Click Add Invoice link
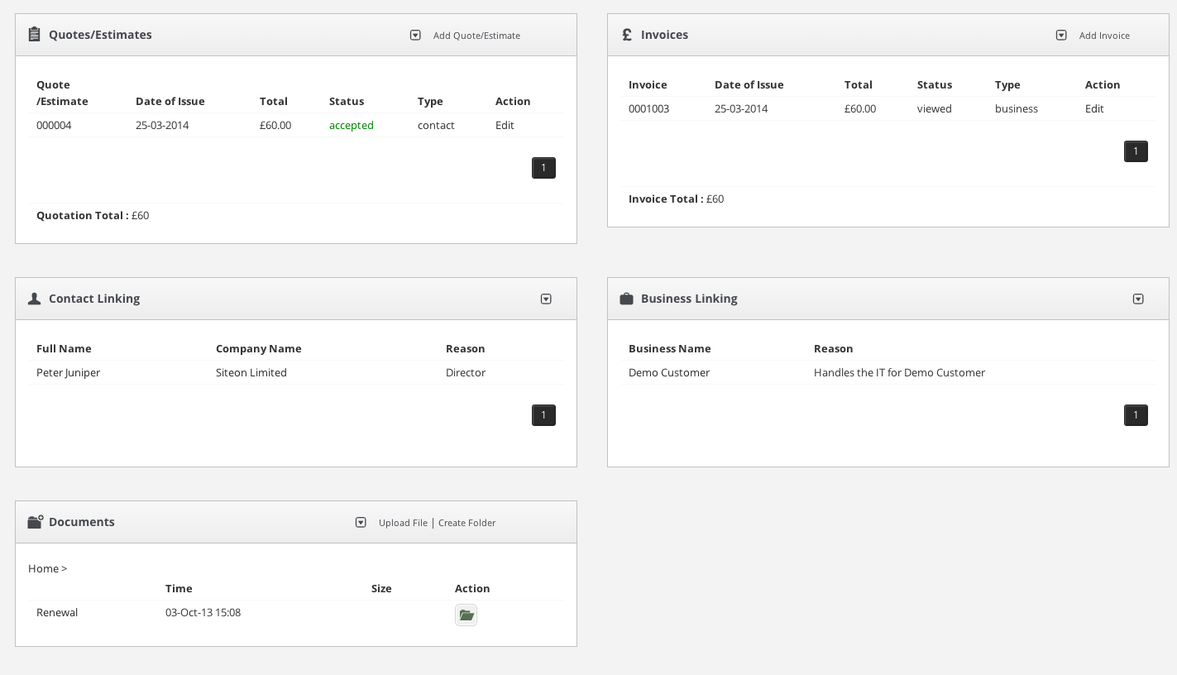 coord(1103,36)
